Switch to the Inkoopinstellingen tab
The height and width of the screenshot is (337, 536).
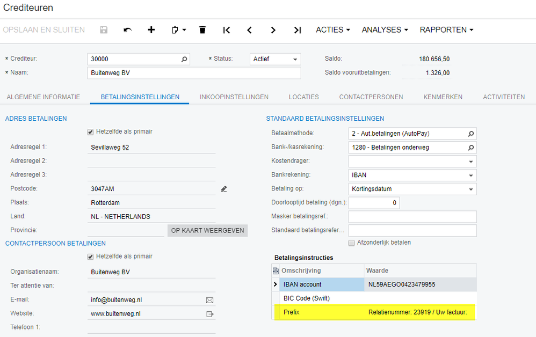click(234, 97)
